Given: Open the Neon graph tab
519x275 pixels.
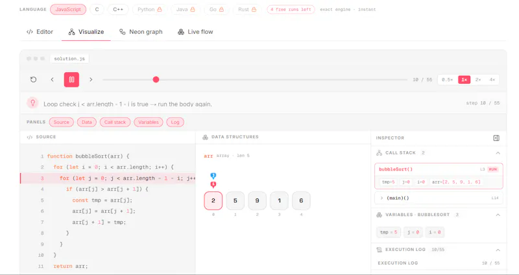Looking at the screenshot, I should tap(141, 32).
